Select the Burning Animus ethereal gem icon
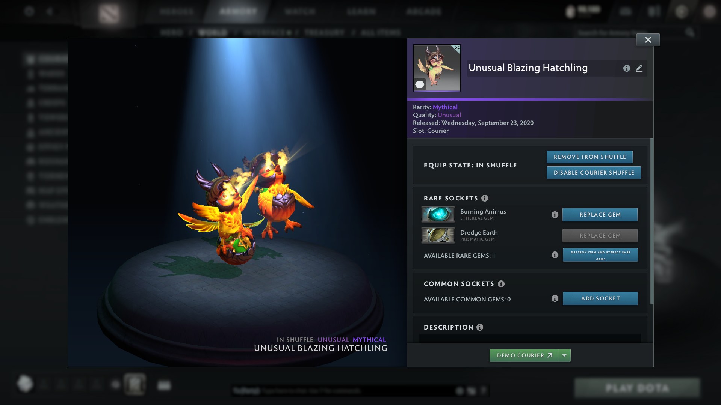721x405 pixels. [x=438, y=214]
